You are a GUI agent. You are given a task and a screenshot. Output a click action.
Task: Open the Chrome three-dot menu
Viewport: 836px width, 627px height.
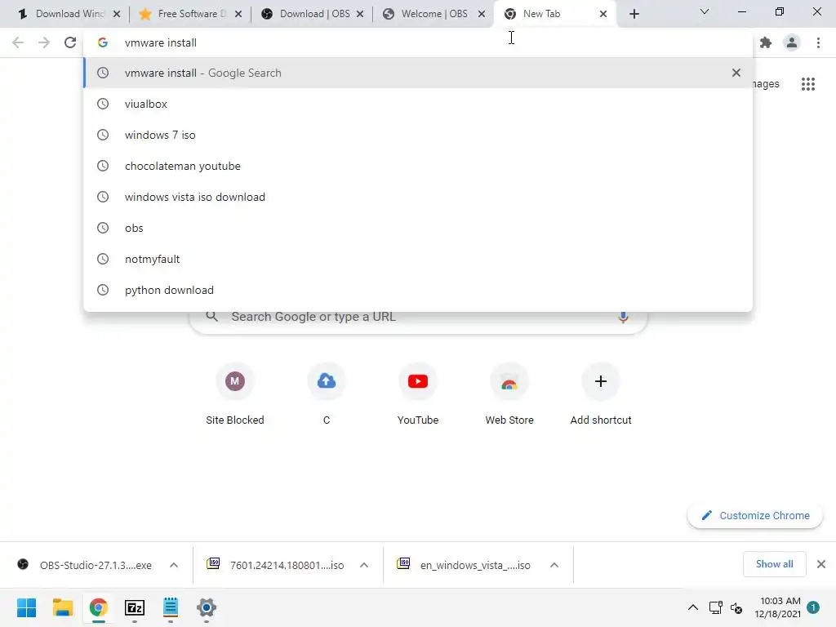pyautogui.click(x=818, y=42)
